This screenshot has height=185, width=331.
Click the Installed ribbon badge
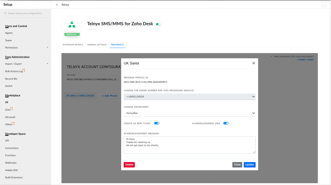click(72, 34)
